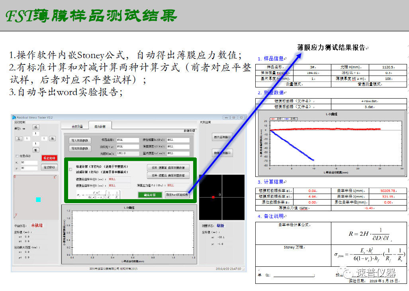Enable the 任意点动 checkbox
This screenshot has height=291, width=409.
pyautogui.click(x=17, y=156)
